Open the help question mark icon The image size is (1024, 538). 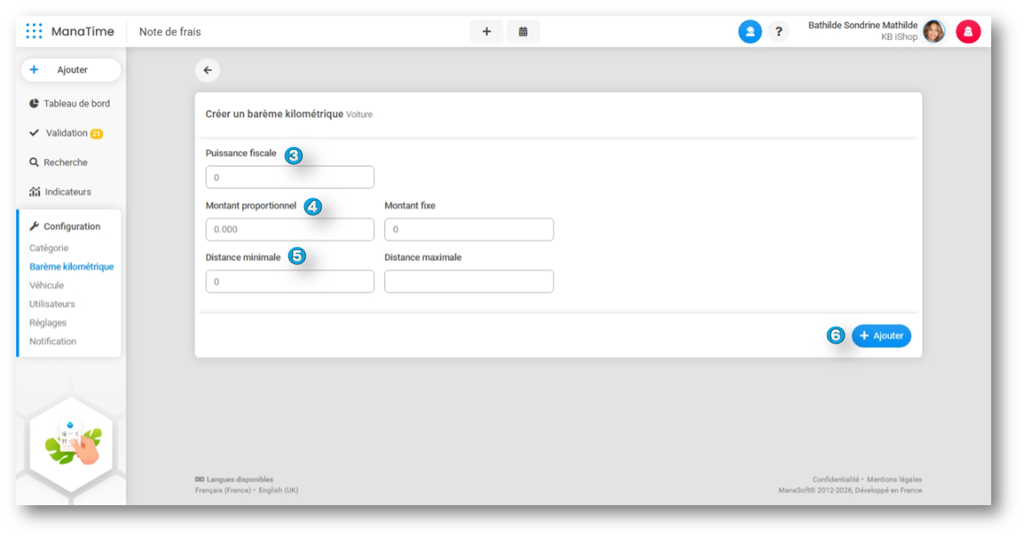coord(779,32)
